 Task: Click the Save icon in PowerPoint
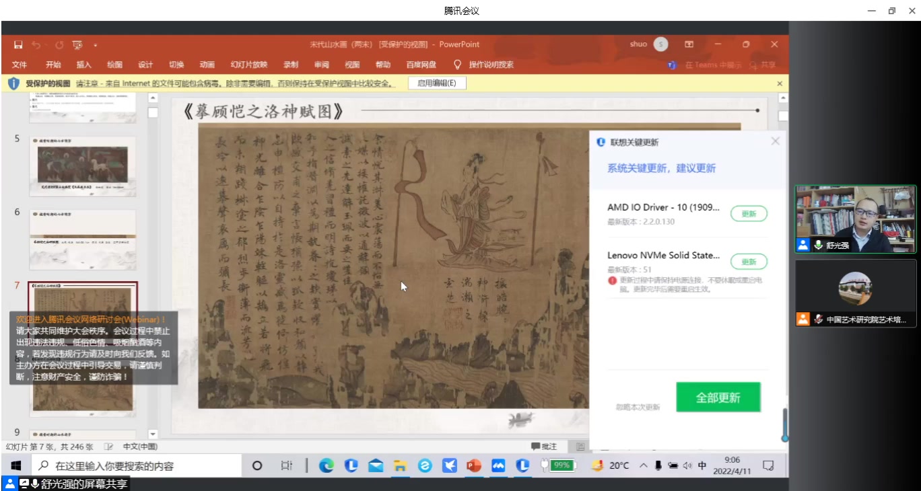18,45
